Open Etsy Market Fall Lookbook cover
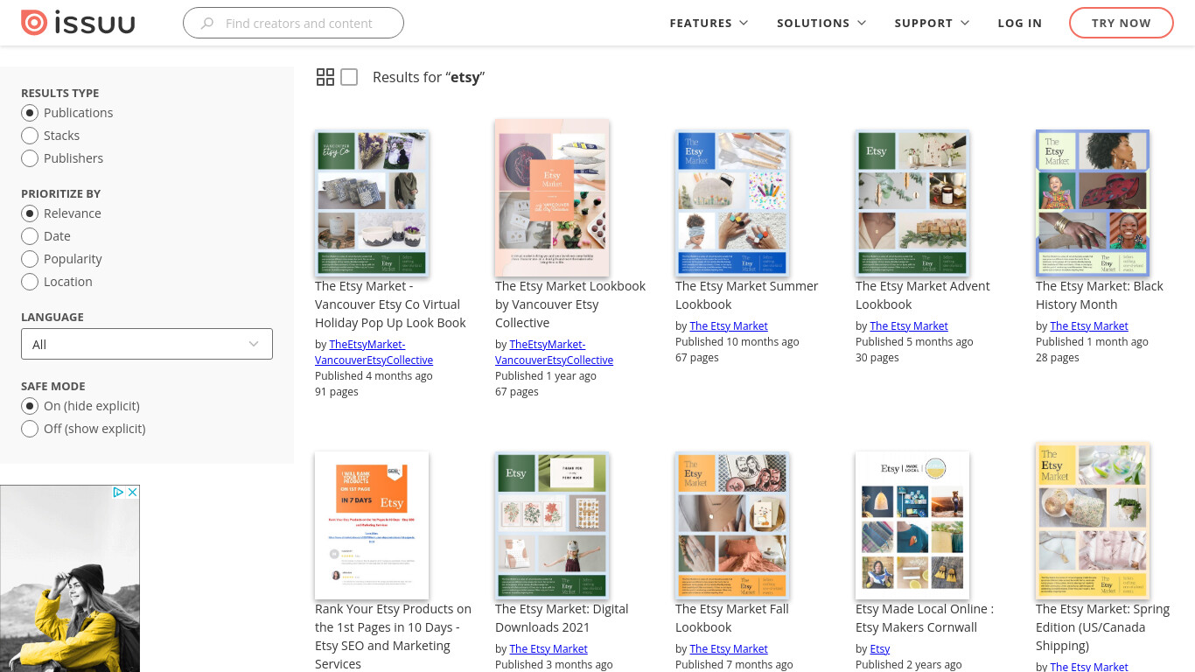Viewport: 1195px width, 672px height. [732, 525]
